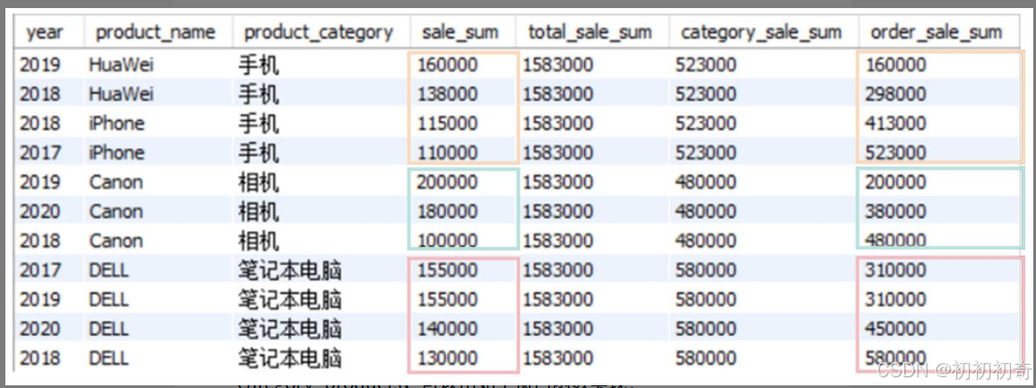
Task: Click 200000 in the sale_sum column
Action: [446, 181]
